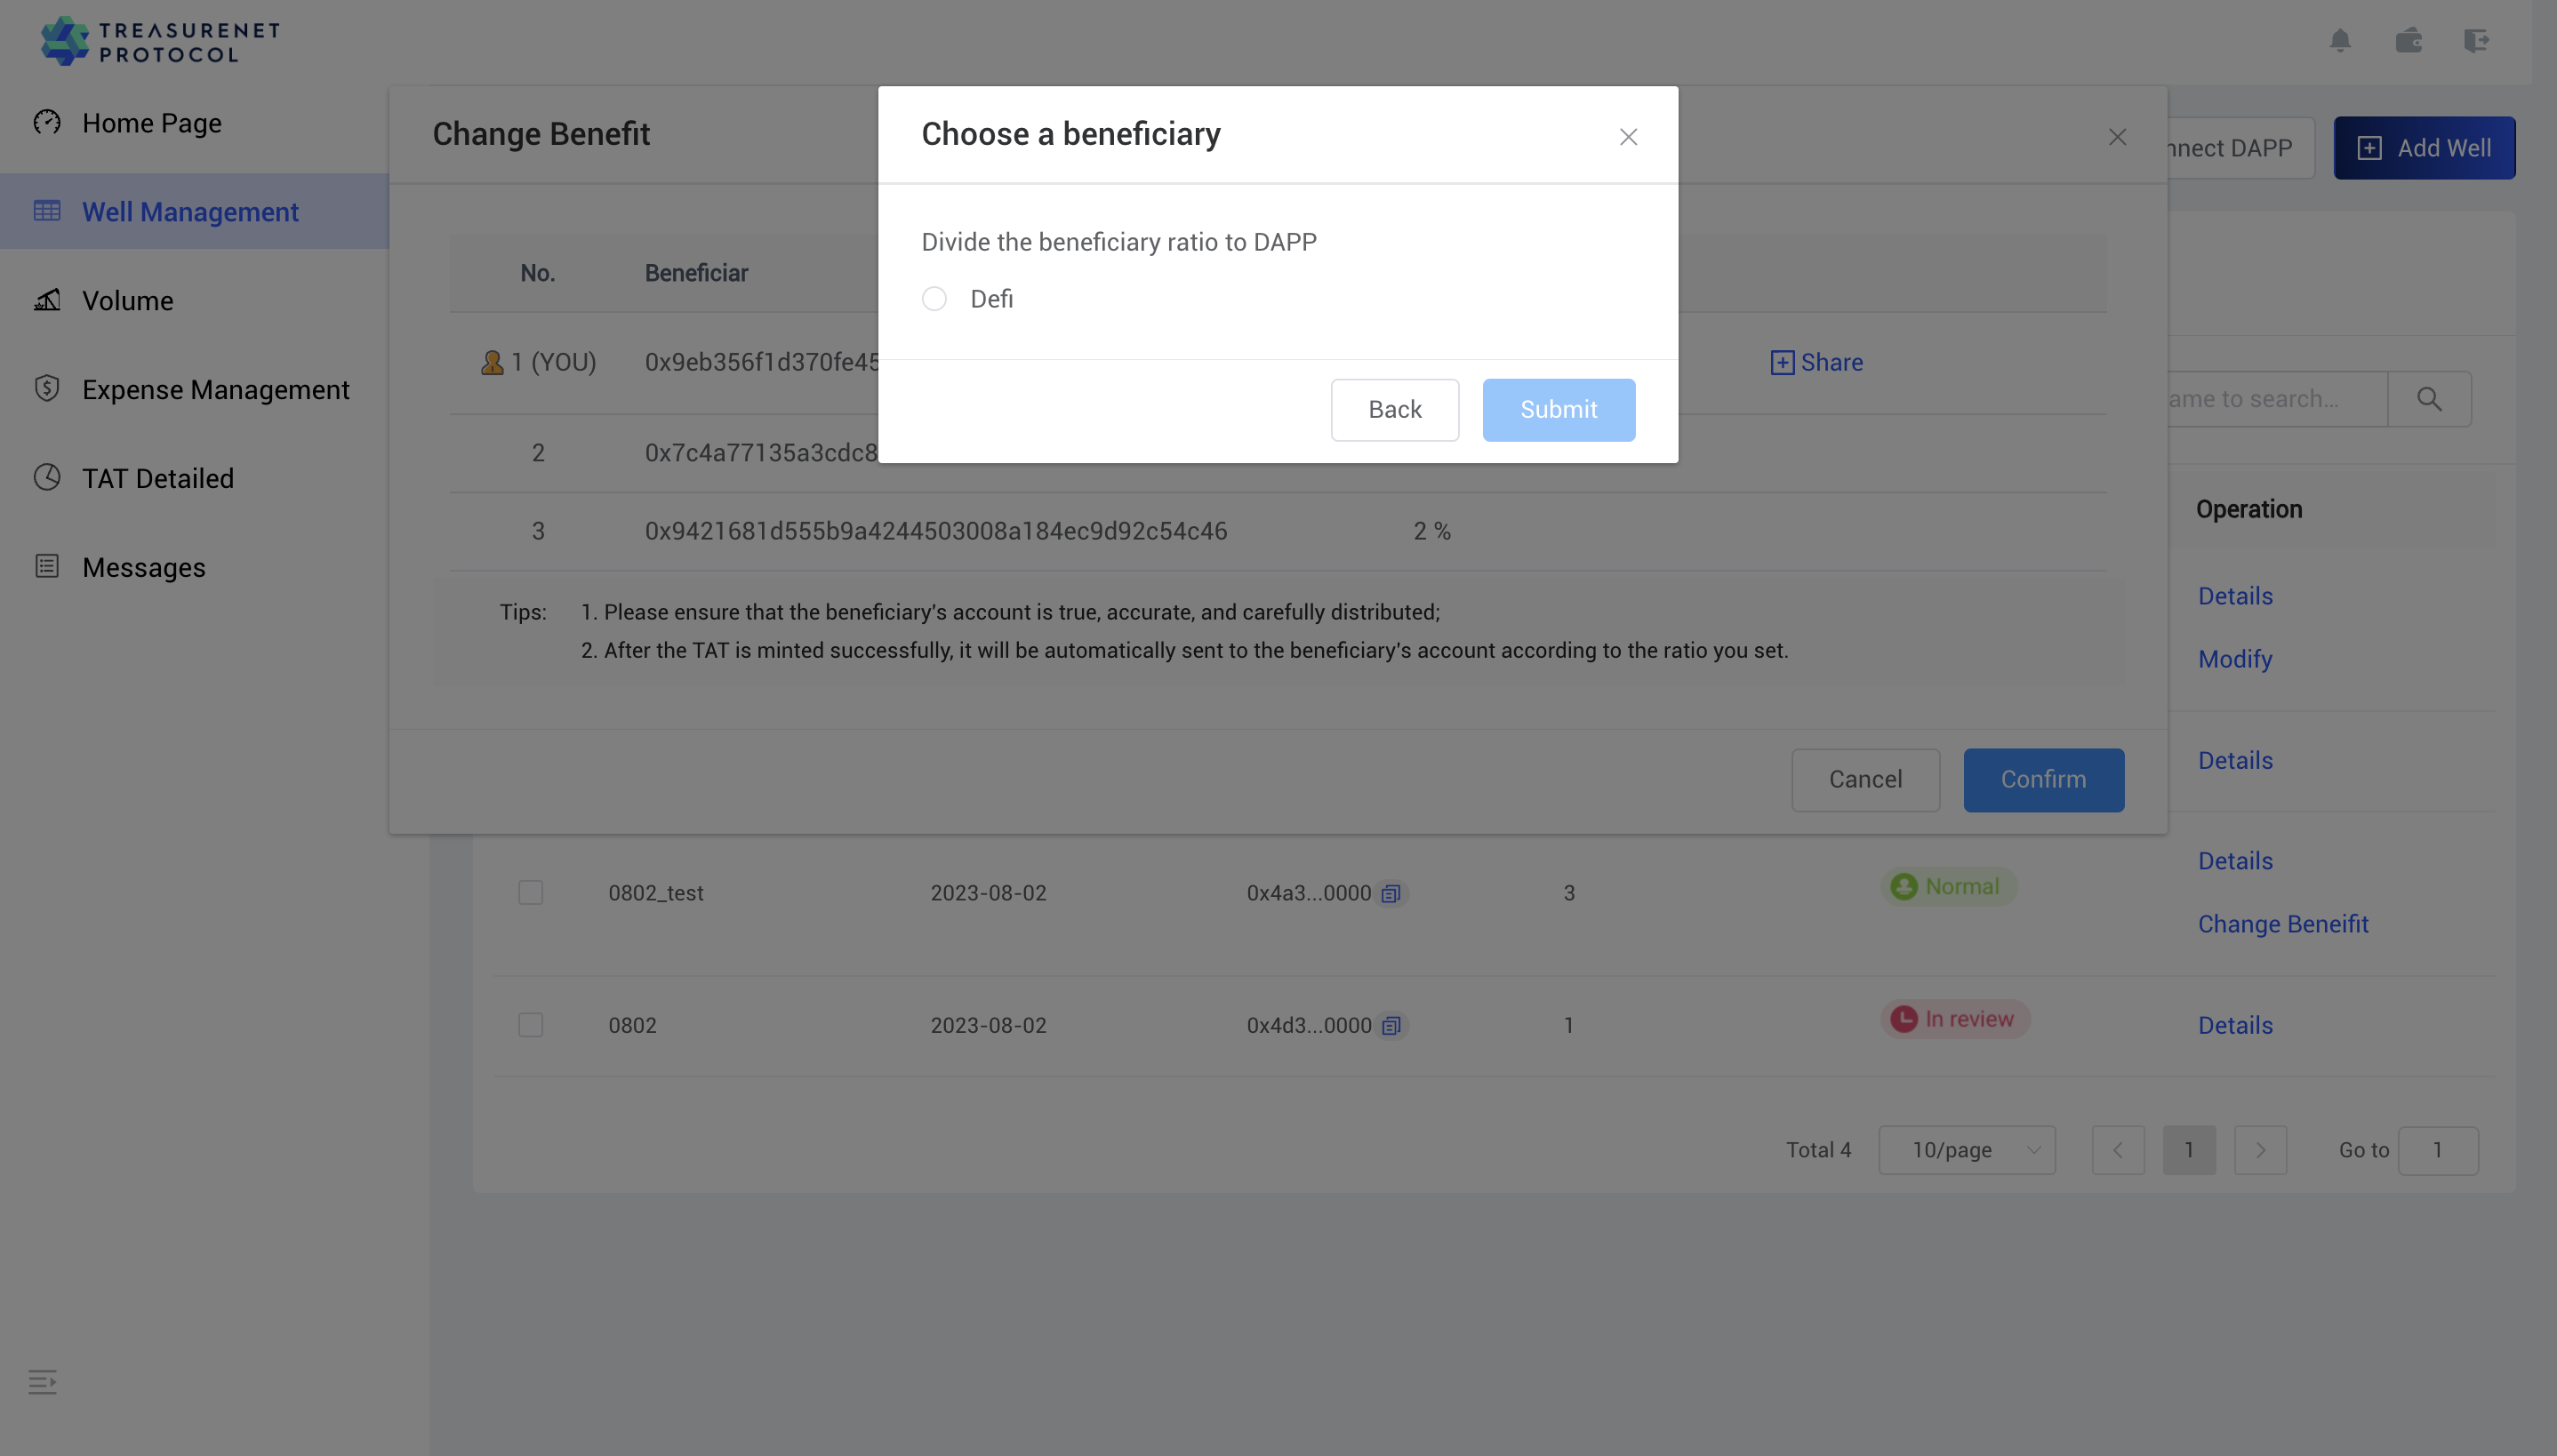
Task: Open TAT Detailed in sidebar
Action: [x=158, y=478]
